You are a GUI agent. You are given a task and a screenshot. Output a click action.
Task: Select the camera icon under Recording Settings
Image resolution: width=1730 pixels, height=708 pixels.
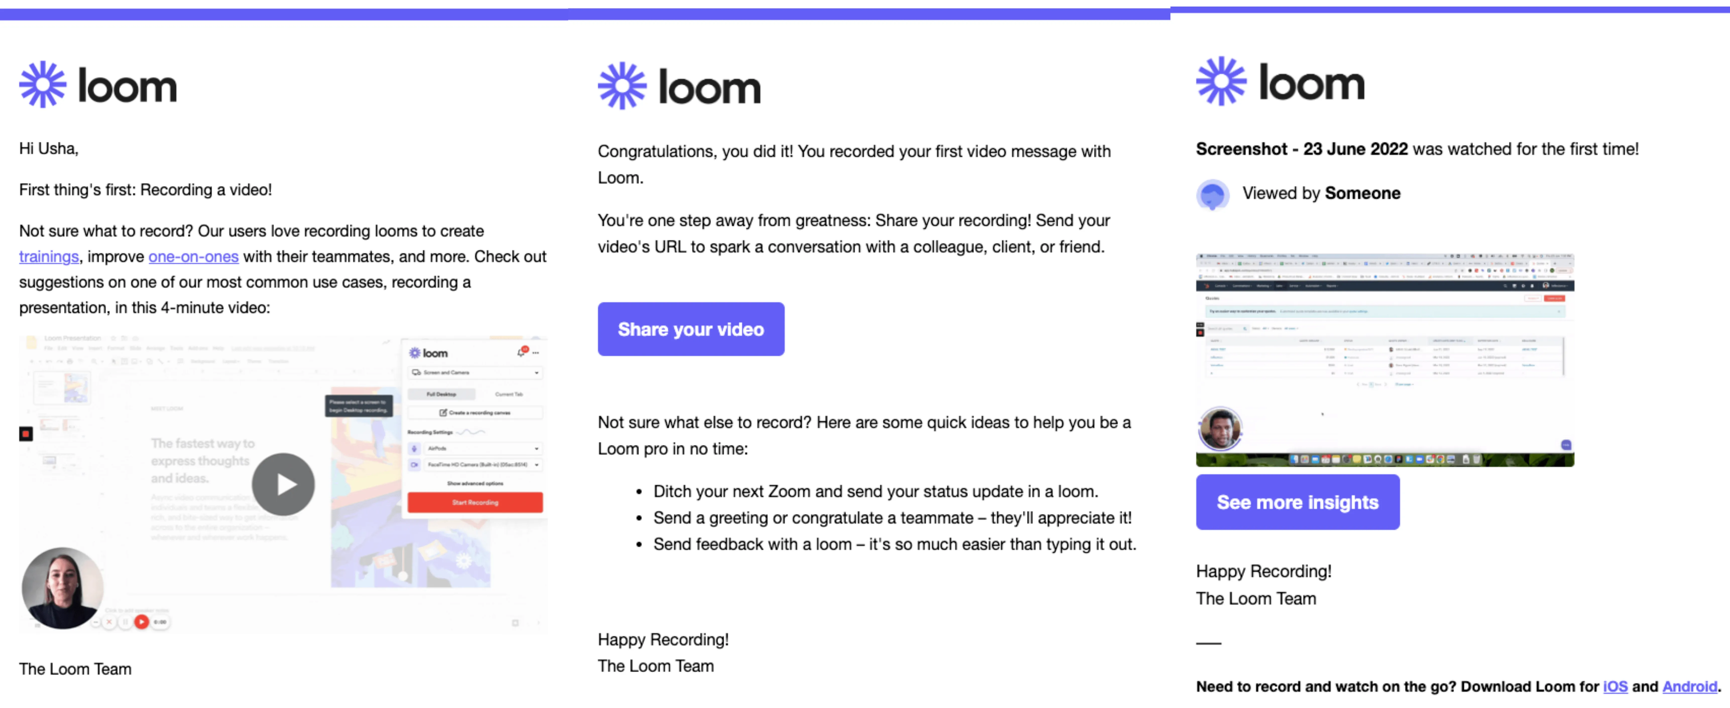[414, 465]
